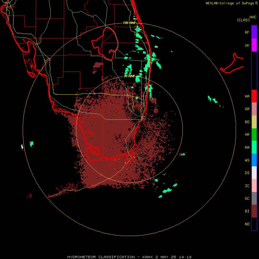Select the BD yellow legend swatch

coord(254,122)
